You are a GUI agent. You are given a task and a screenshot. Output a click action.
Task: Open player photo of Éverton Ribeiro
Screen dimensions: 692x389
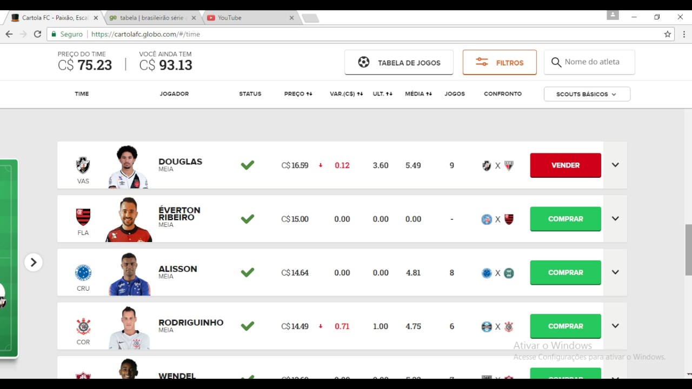(129, 220)
